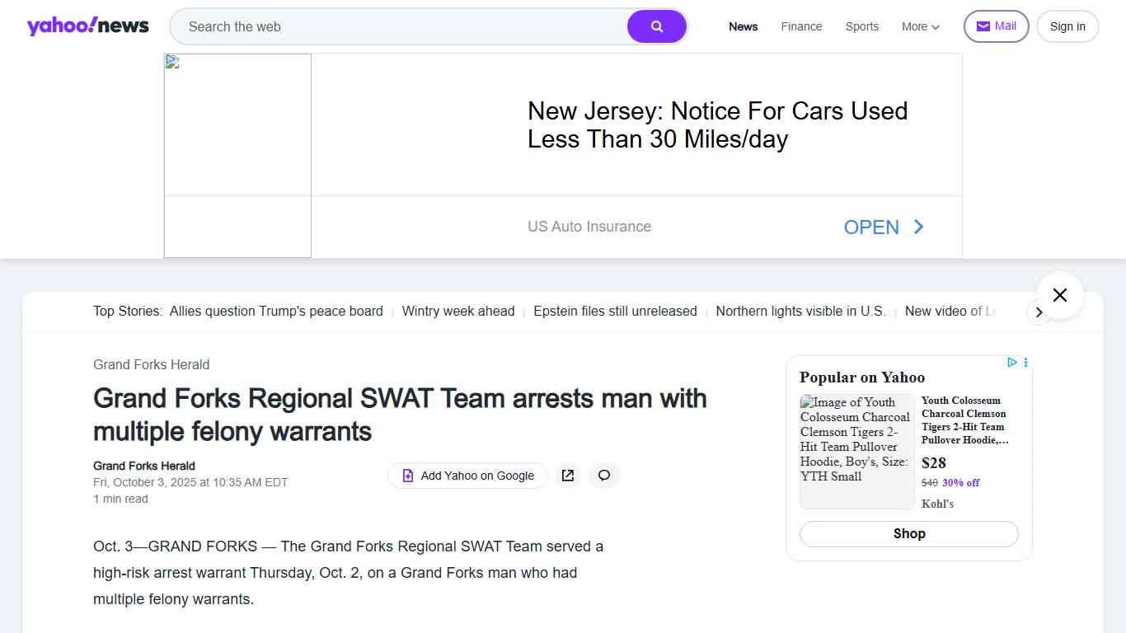
Task: Open 'Wintry week ahead' top story
Action: tap(457, 312)
